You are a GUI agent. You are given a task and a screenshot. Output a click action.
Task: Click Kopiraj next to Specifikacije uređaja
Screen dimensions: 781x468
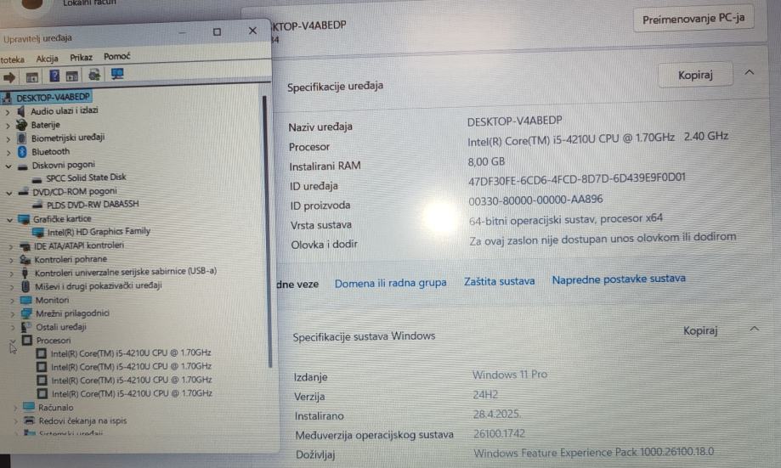[x=695, y=76]
